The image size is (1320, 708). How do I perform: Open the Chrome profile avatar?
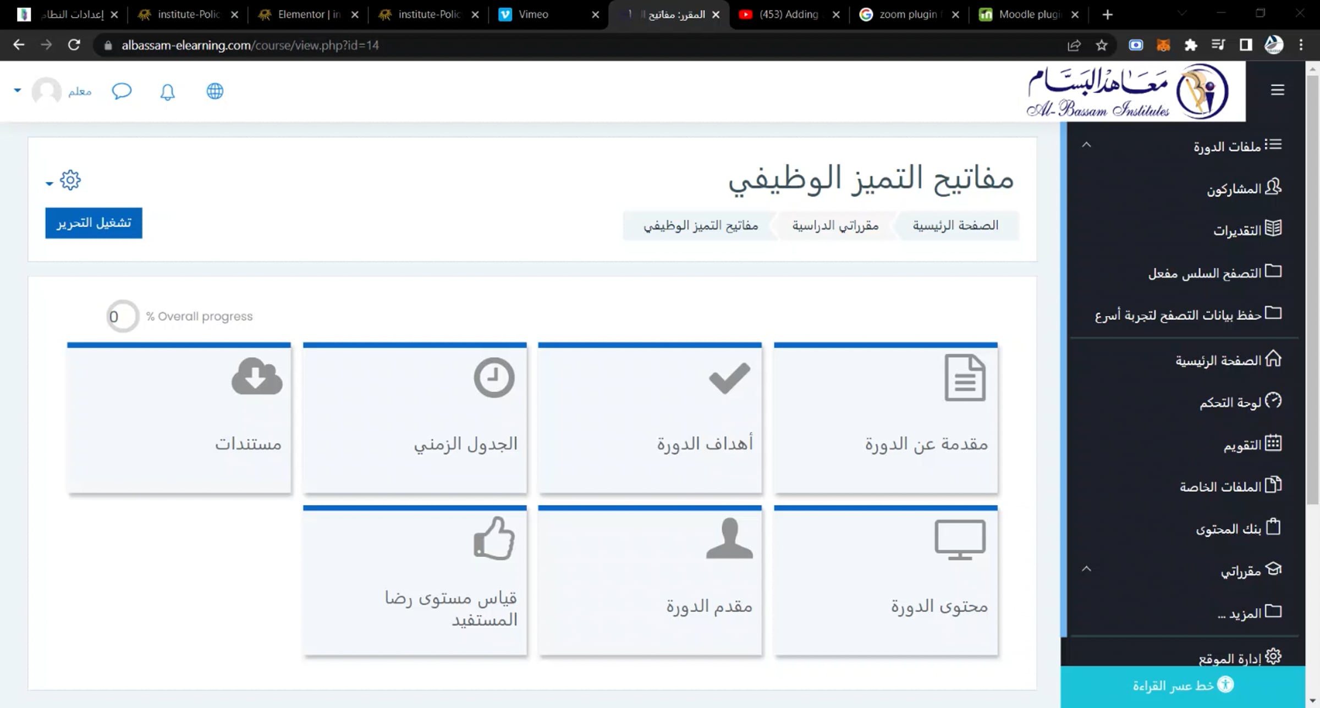pos(1273,45)
